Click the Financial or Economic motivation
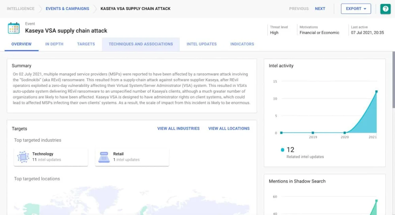This screenshot has width=395, height=215. click(x=319, y=32)
